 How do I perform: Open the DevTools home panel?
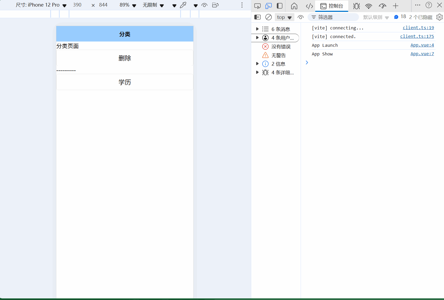coord(294,6)
